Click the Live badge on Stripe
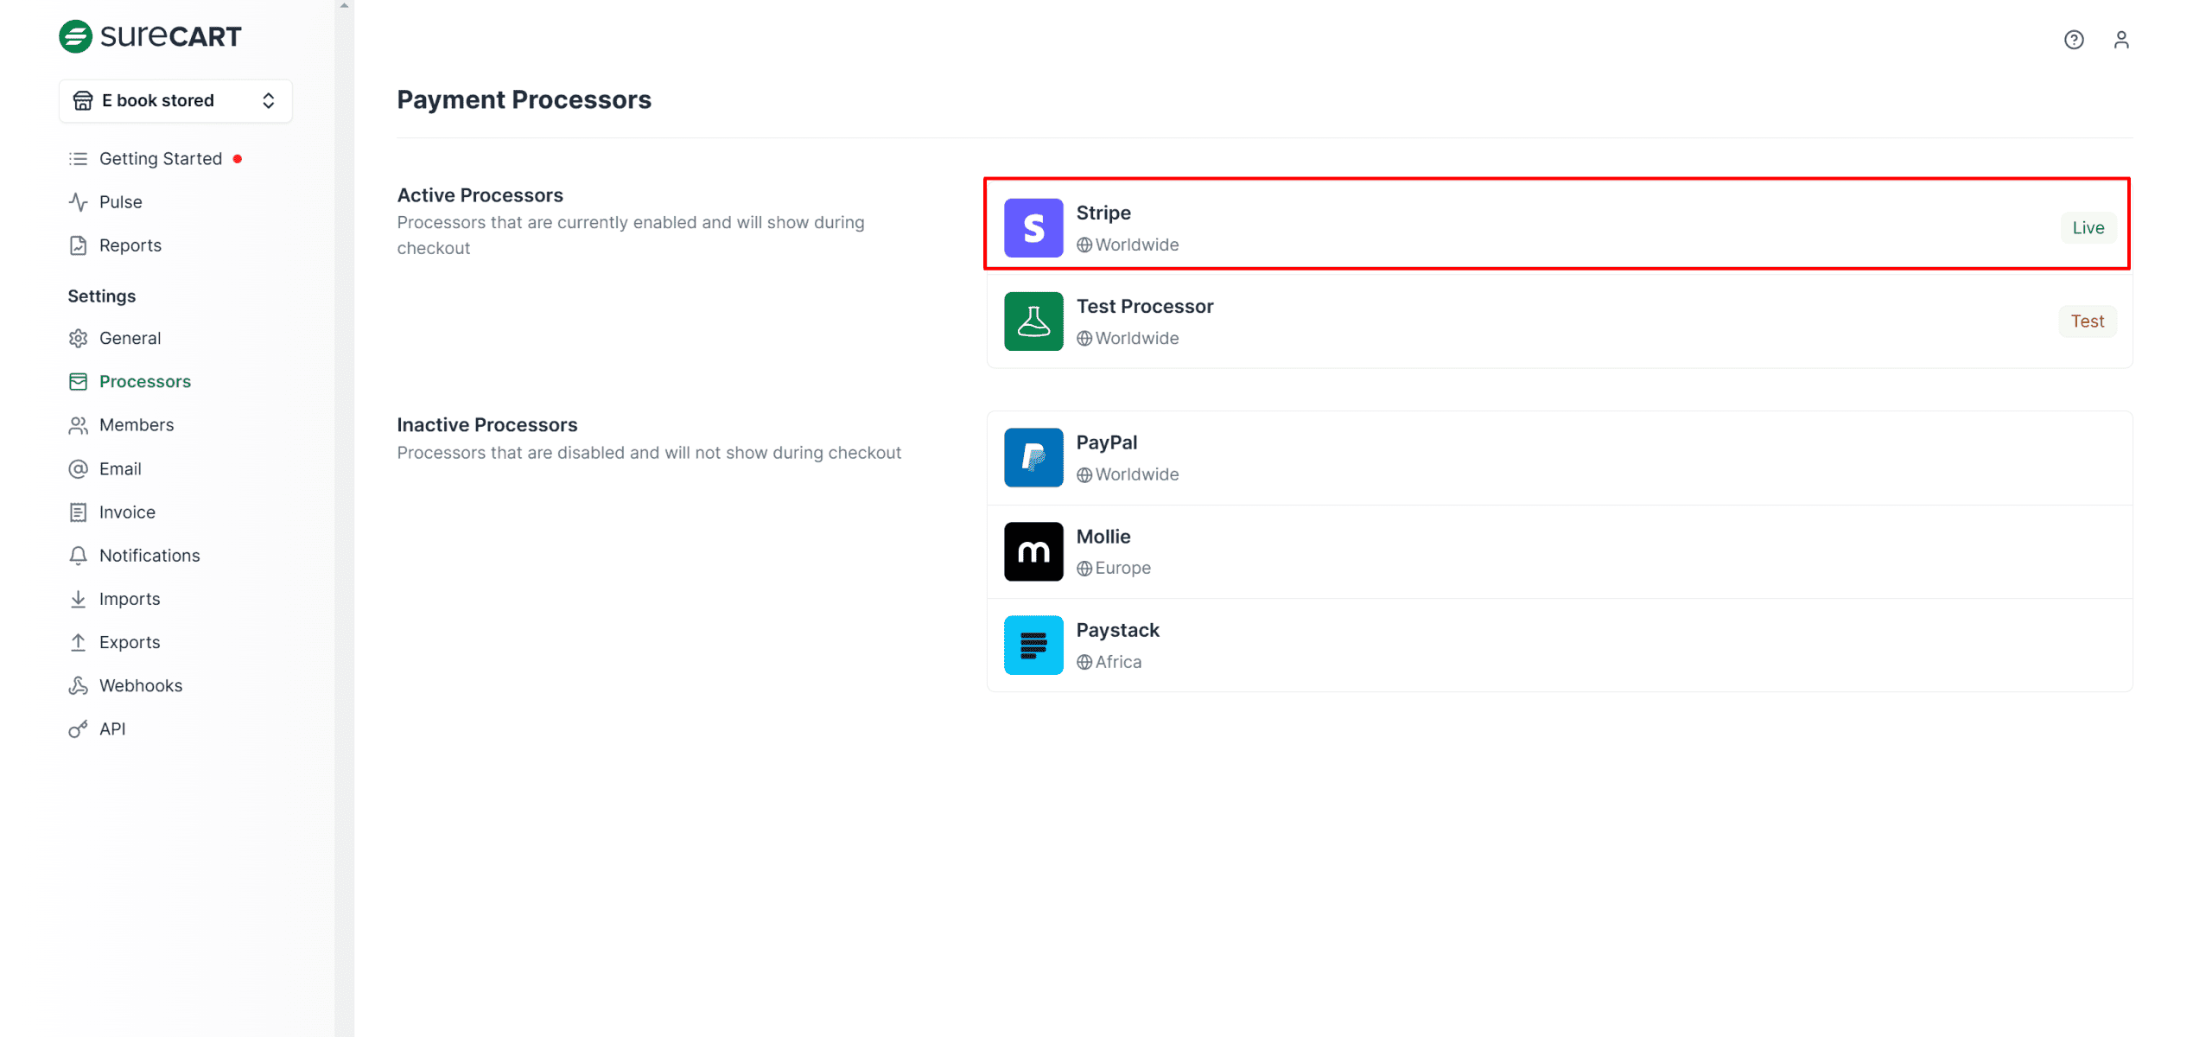Screen dimensions: 2212x1037 pyautogui.click(x=2087, y=228)
